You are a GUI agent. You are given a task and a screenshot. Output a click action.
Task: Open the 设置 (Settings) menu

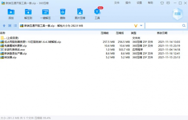[139, 3]
